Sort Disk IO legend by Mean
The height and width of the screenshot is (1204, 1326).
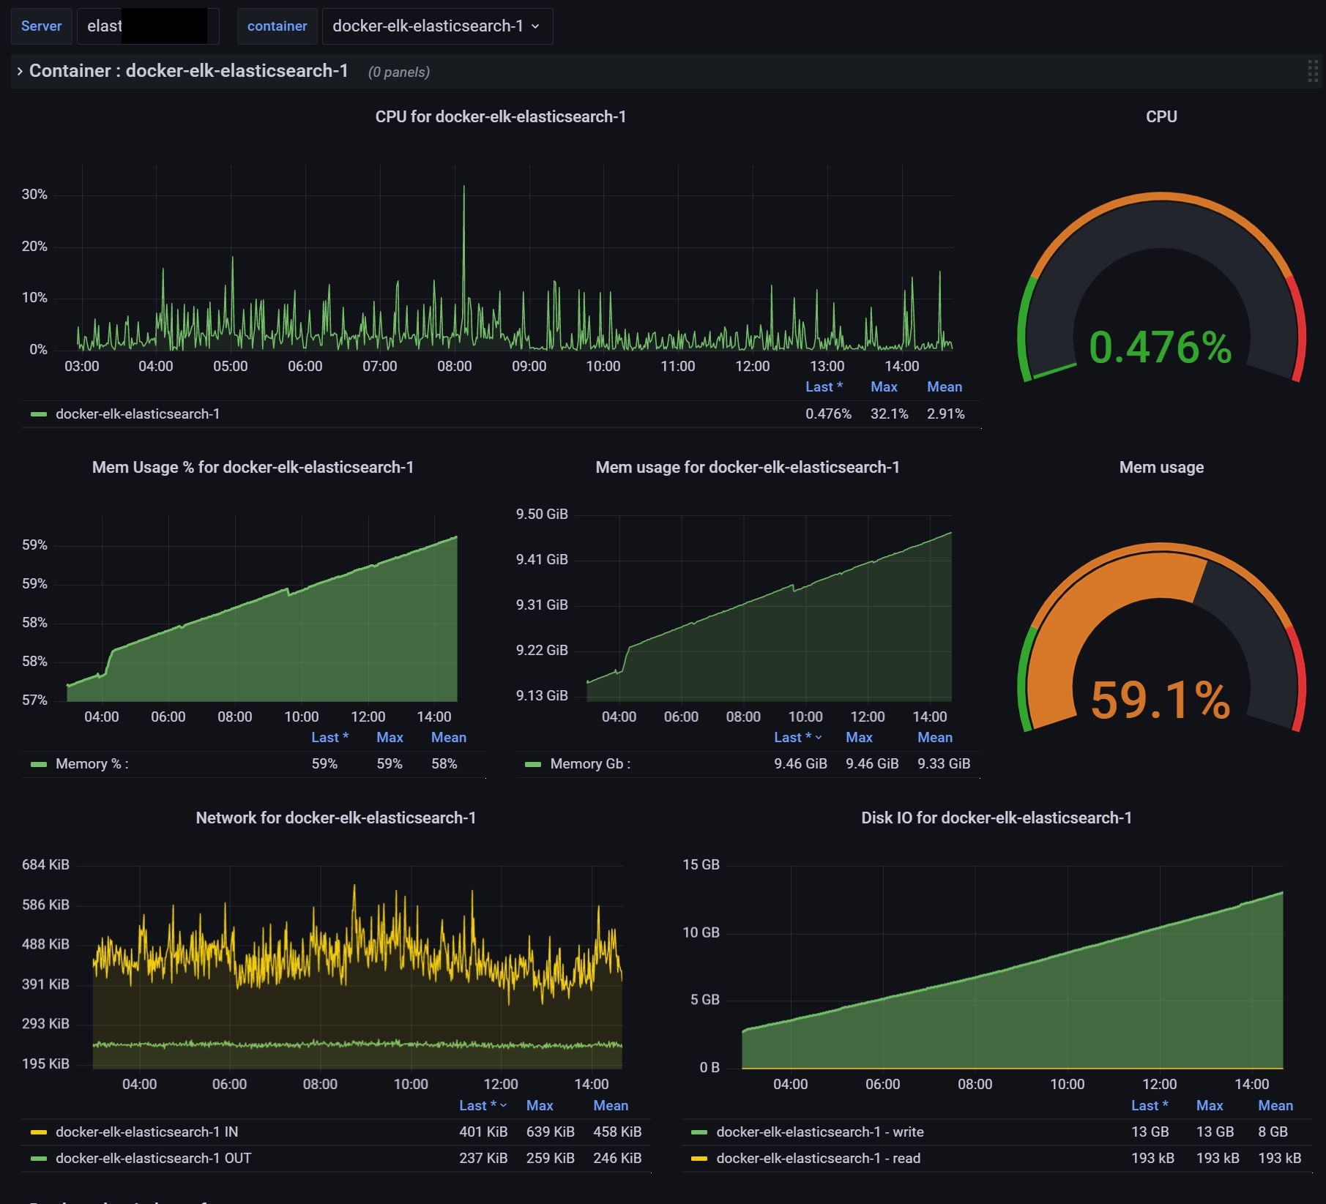coord(1275,1106)
